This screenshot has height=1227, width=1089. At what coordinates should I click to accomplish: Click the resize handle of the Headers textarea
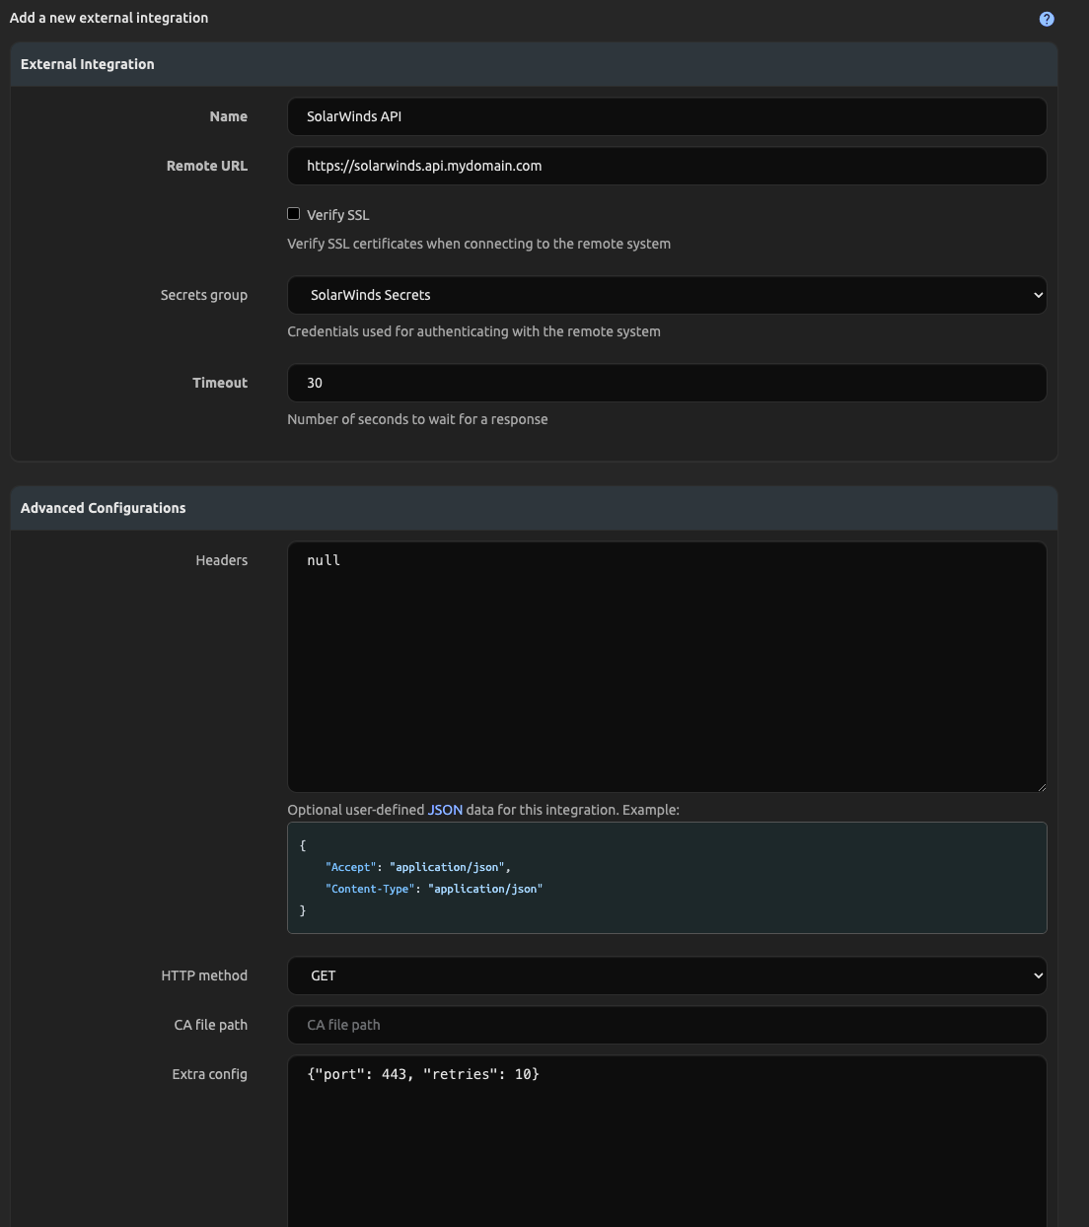click(x=1042, y=788)
